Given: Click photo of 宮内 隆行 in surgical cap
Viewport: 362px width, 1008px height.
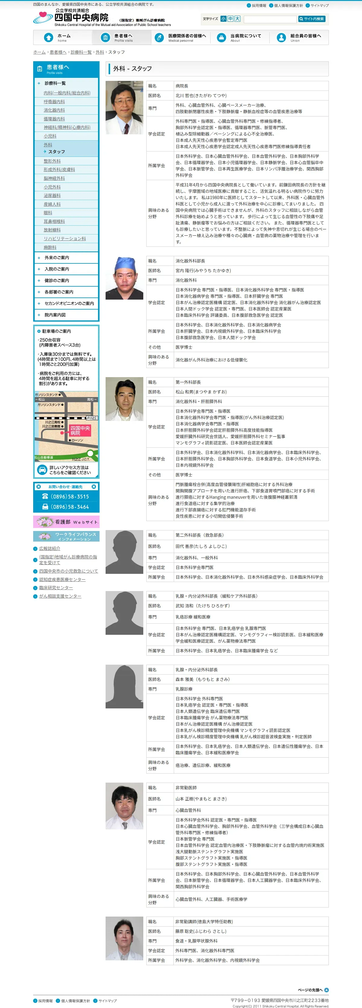Looking at the screenshot, I should 125,278.
